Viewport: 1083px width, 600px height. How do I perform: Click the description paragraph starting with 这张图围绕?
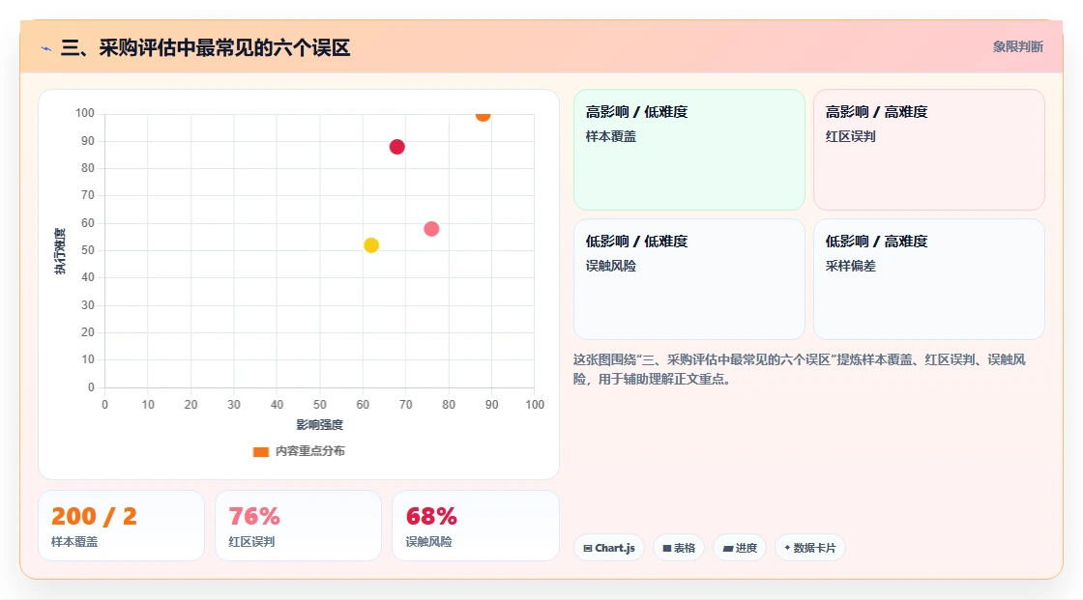point(799,369)
